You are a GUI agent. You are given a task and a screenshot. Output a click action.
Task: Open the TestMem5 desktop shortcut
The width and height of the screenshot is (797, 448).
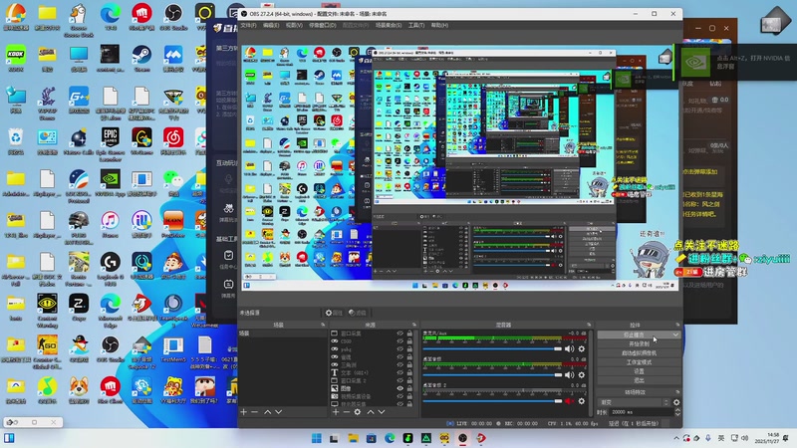click(x=173, y=349)
